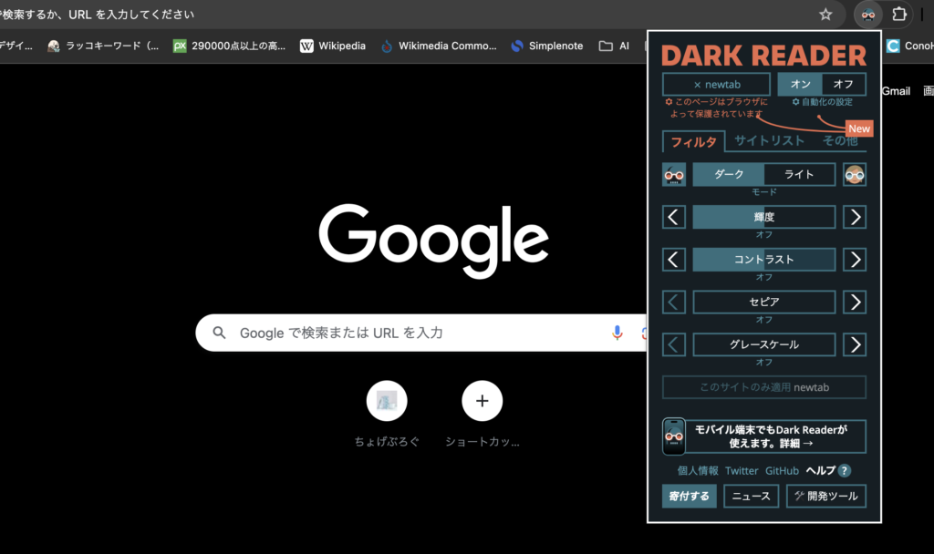Open the AI bookmarks folder
The width and height of the screenshot is (934, 554).
[x=614, y=46]
